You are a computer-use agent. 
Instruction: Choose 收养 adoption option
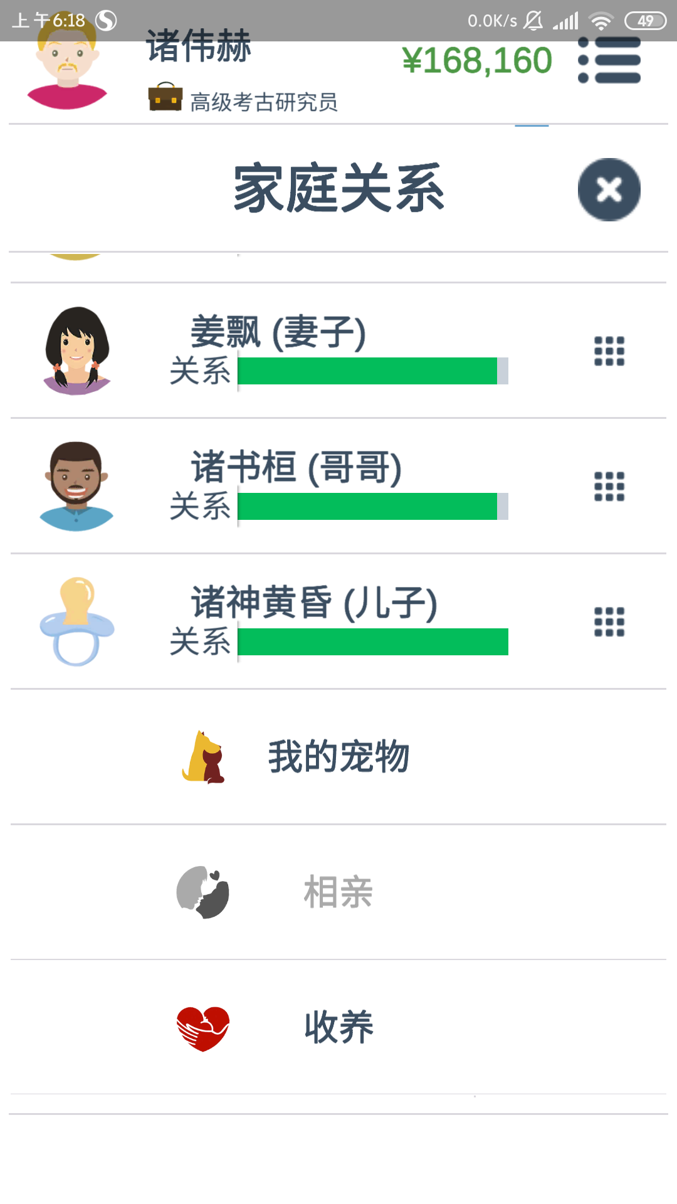338,1027
